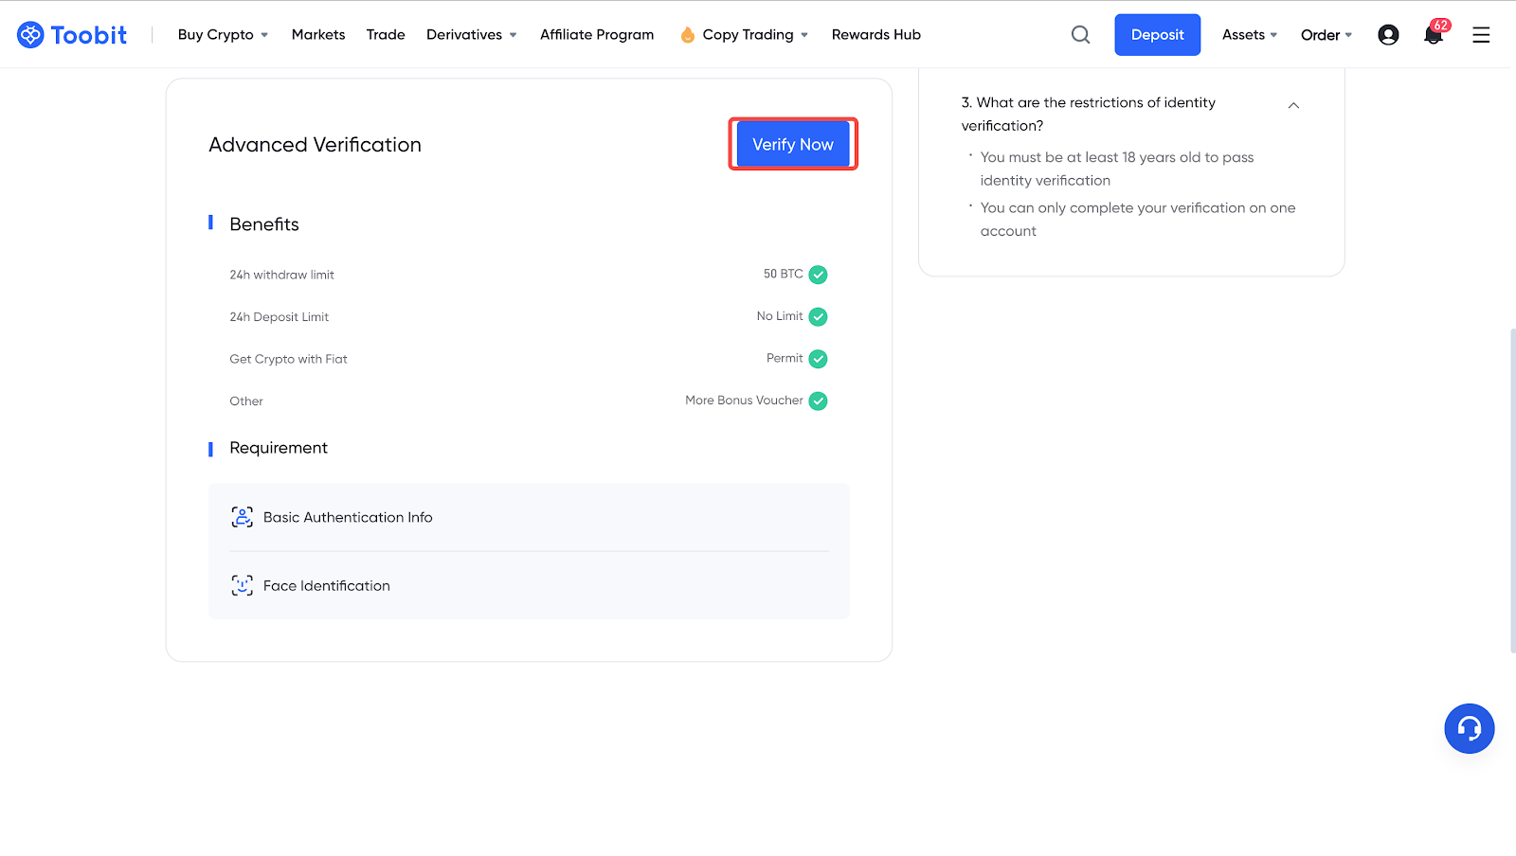Click the More Bonus Voucher checkmark
1516x856 pixels.
point(819,401)
